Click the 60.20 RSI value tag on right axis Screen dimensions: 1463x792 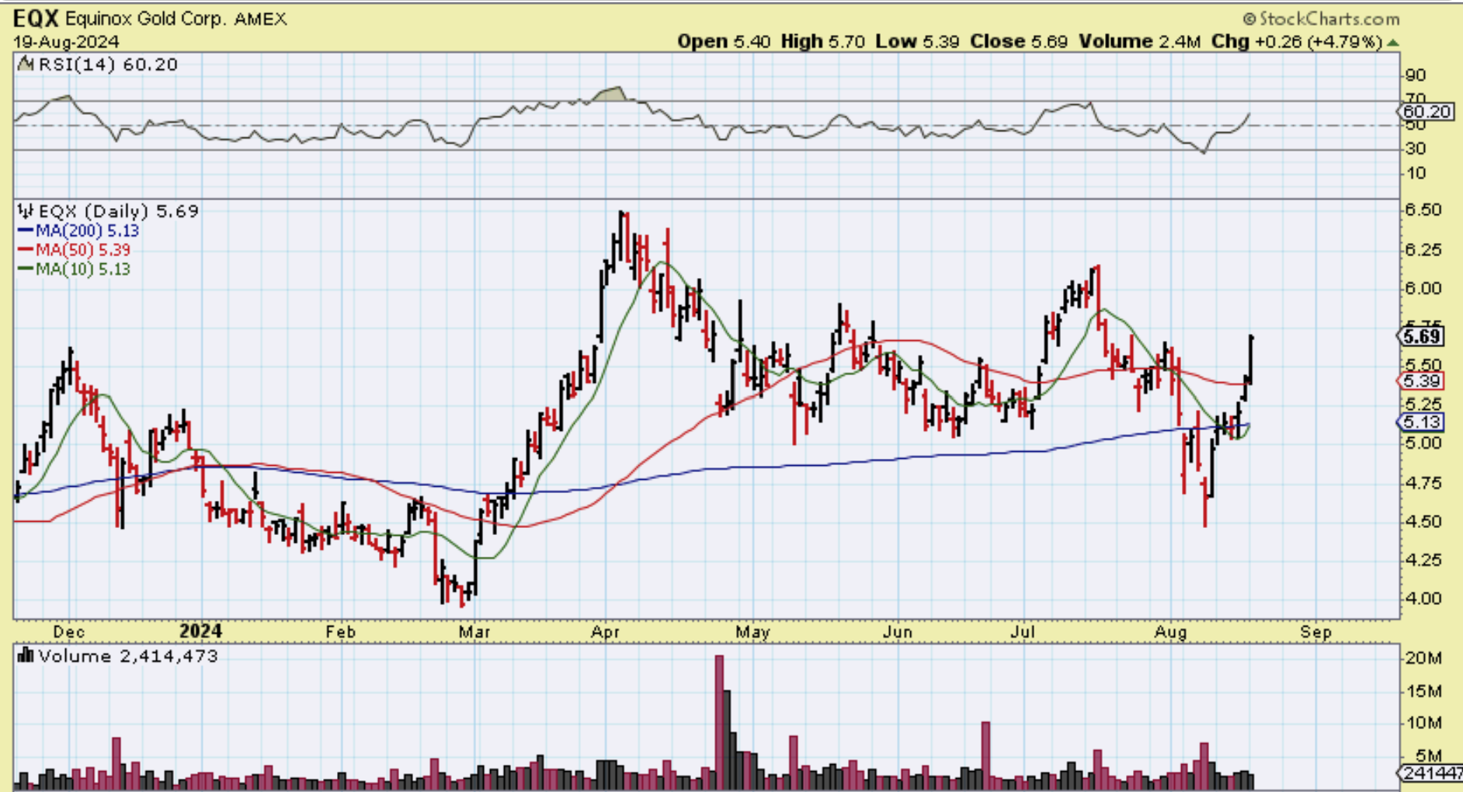click(x=1427, y=112)
